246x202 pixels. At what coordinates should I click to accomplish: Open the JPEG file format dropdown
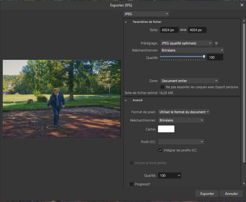coord(146,14)
